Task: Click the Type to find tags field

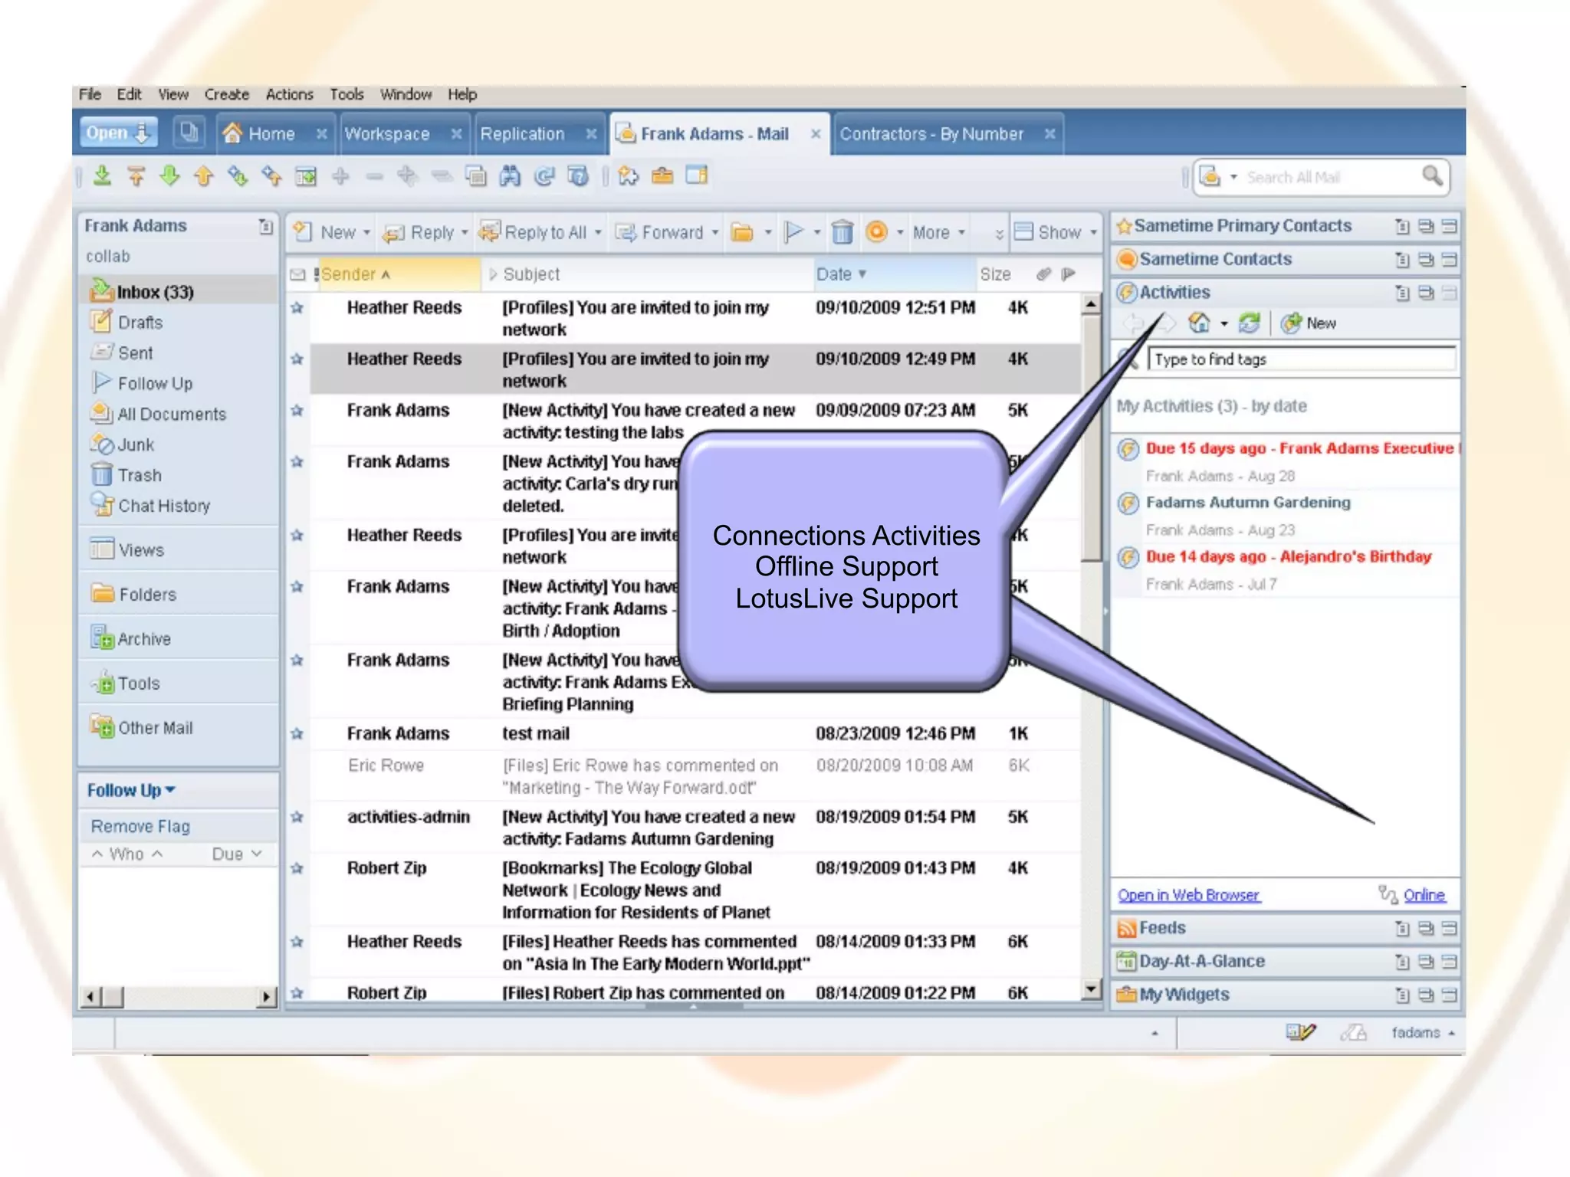Action: pos(1300,359)
